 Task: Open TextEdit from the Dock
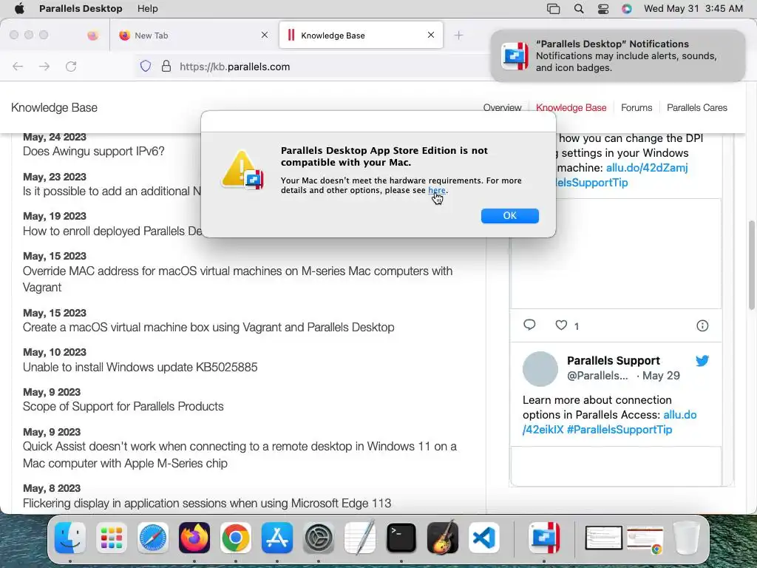click(360, 538)
